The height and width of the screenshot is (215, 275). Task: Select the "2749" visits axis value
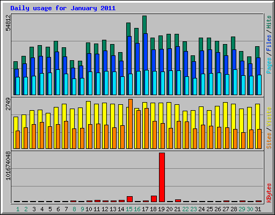point(8,104)
